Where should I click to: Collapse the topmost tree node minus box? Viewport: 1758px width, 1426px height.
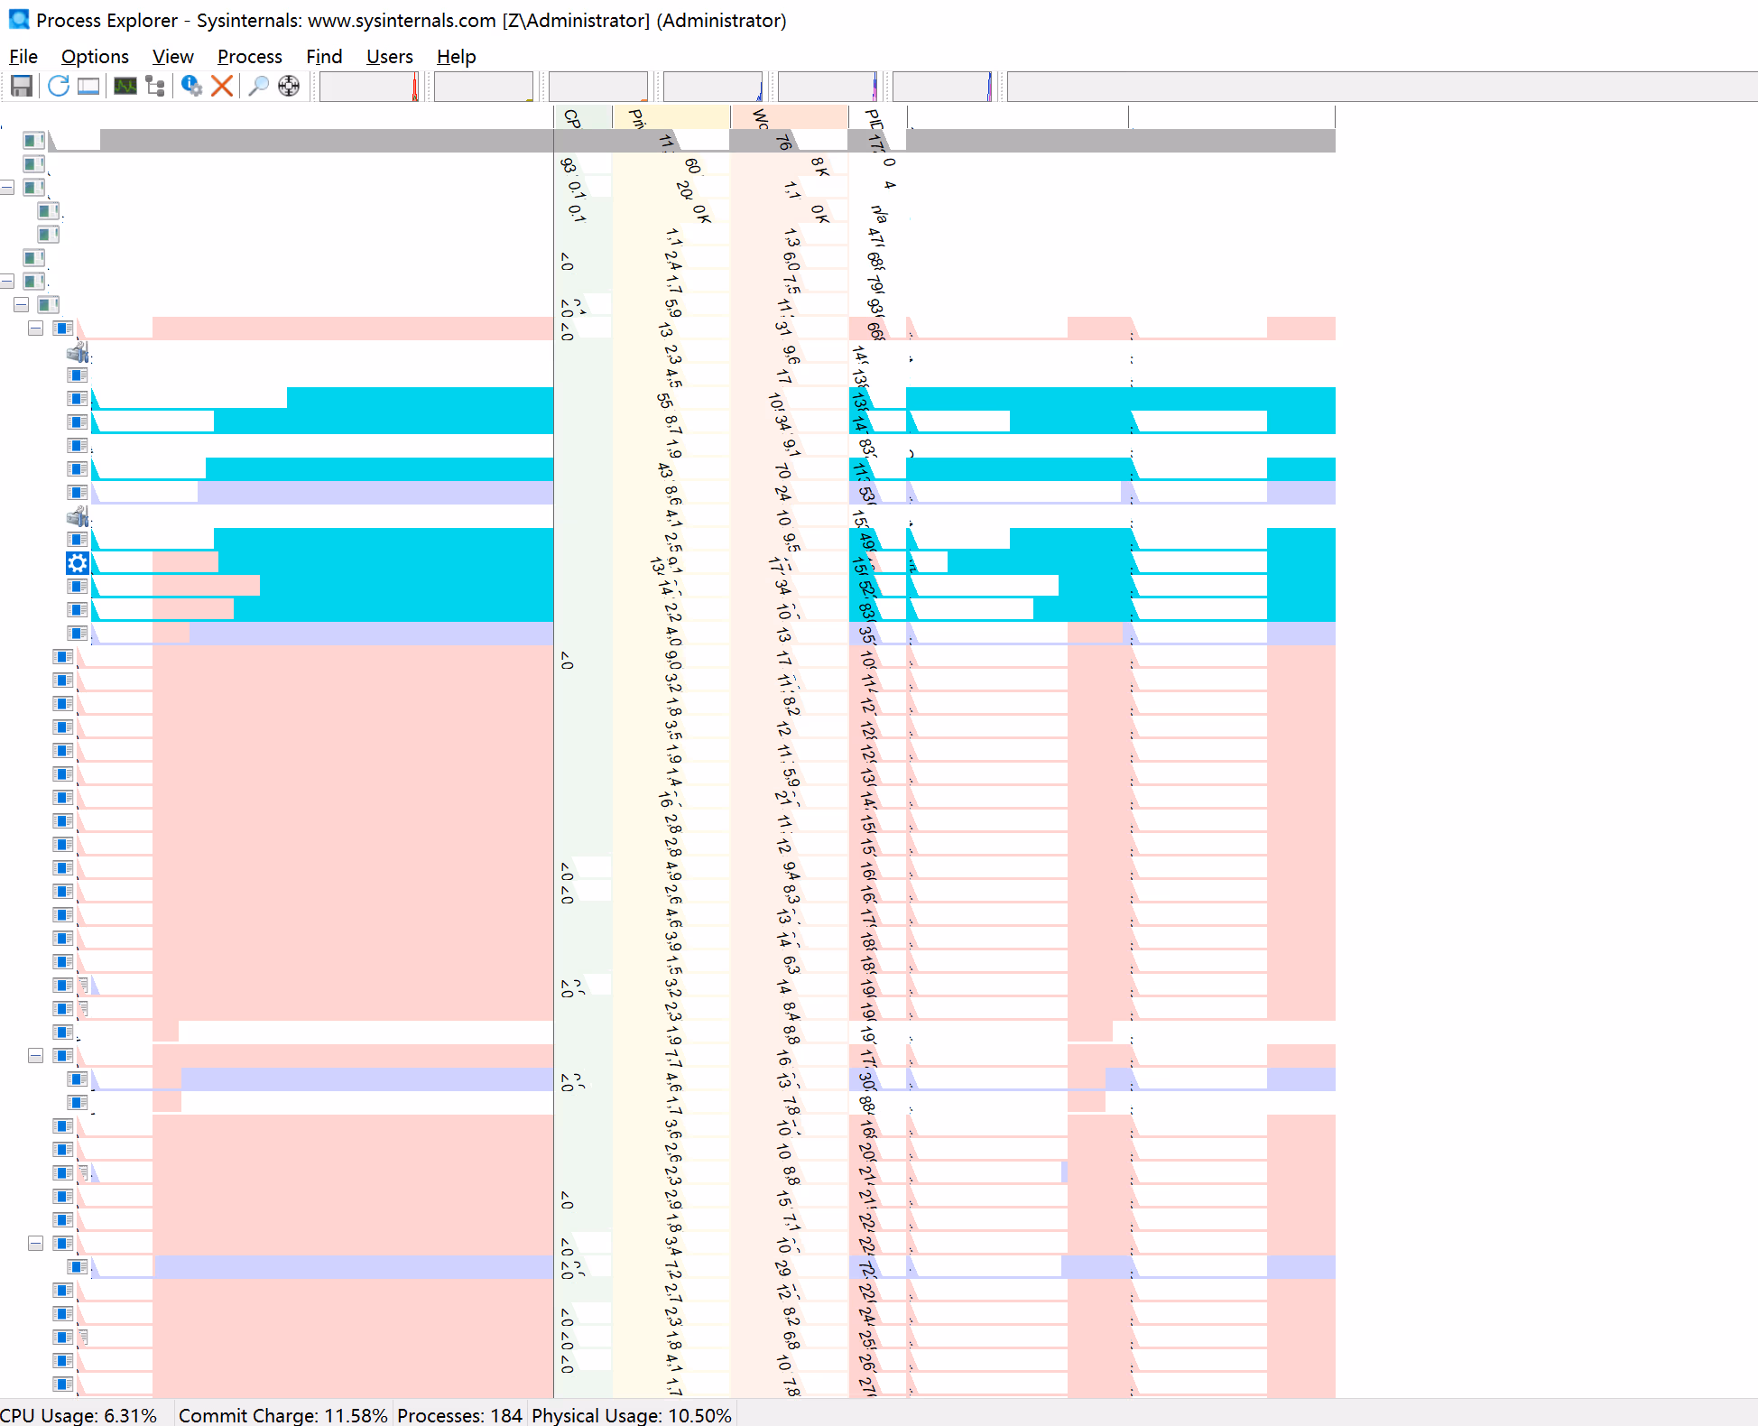click(7, 188)
